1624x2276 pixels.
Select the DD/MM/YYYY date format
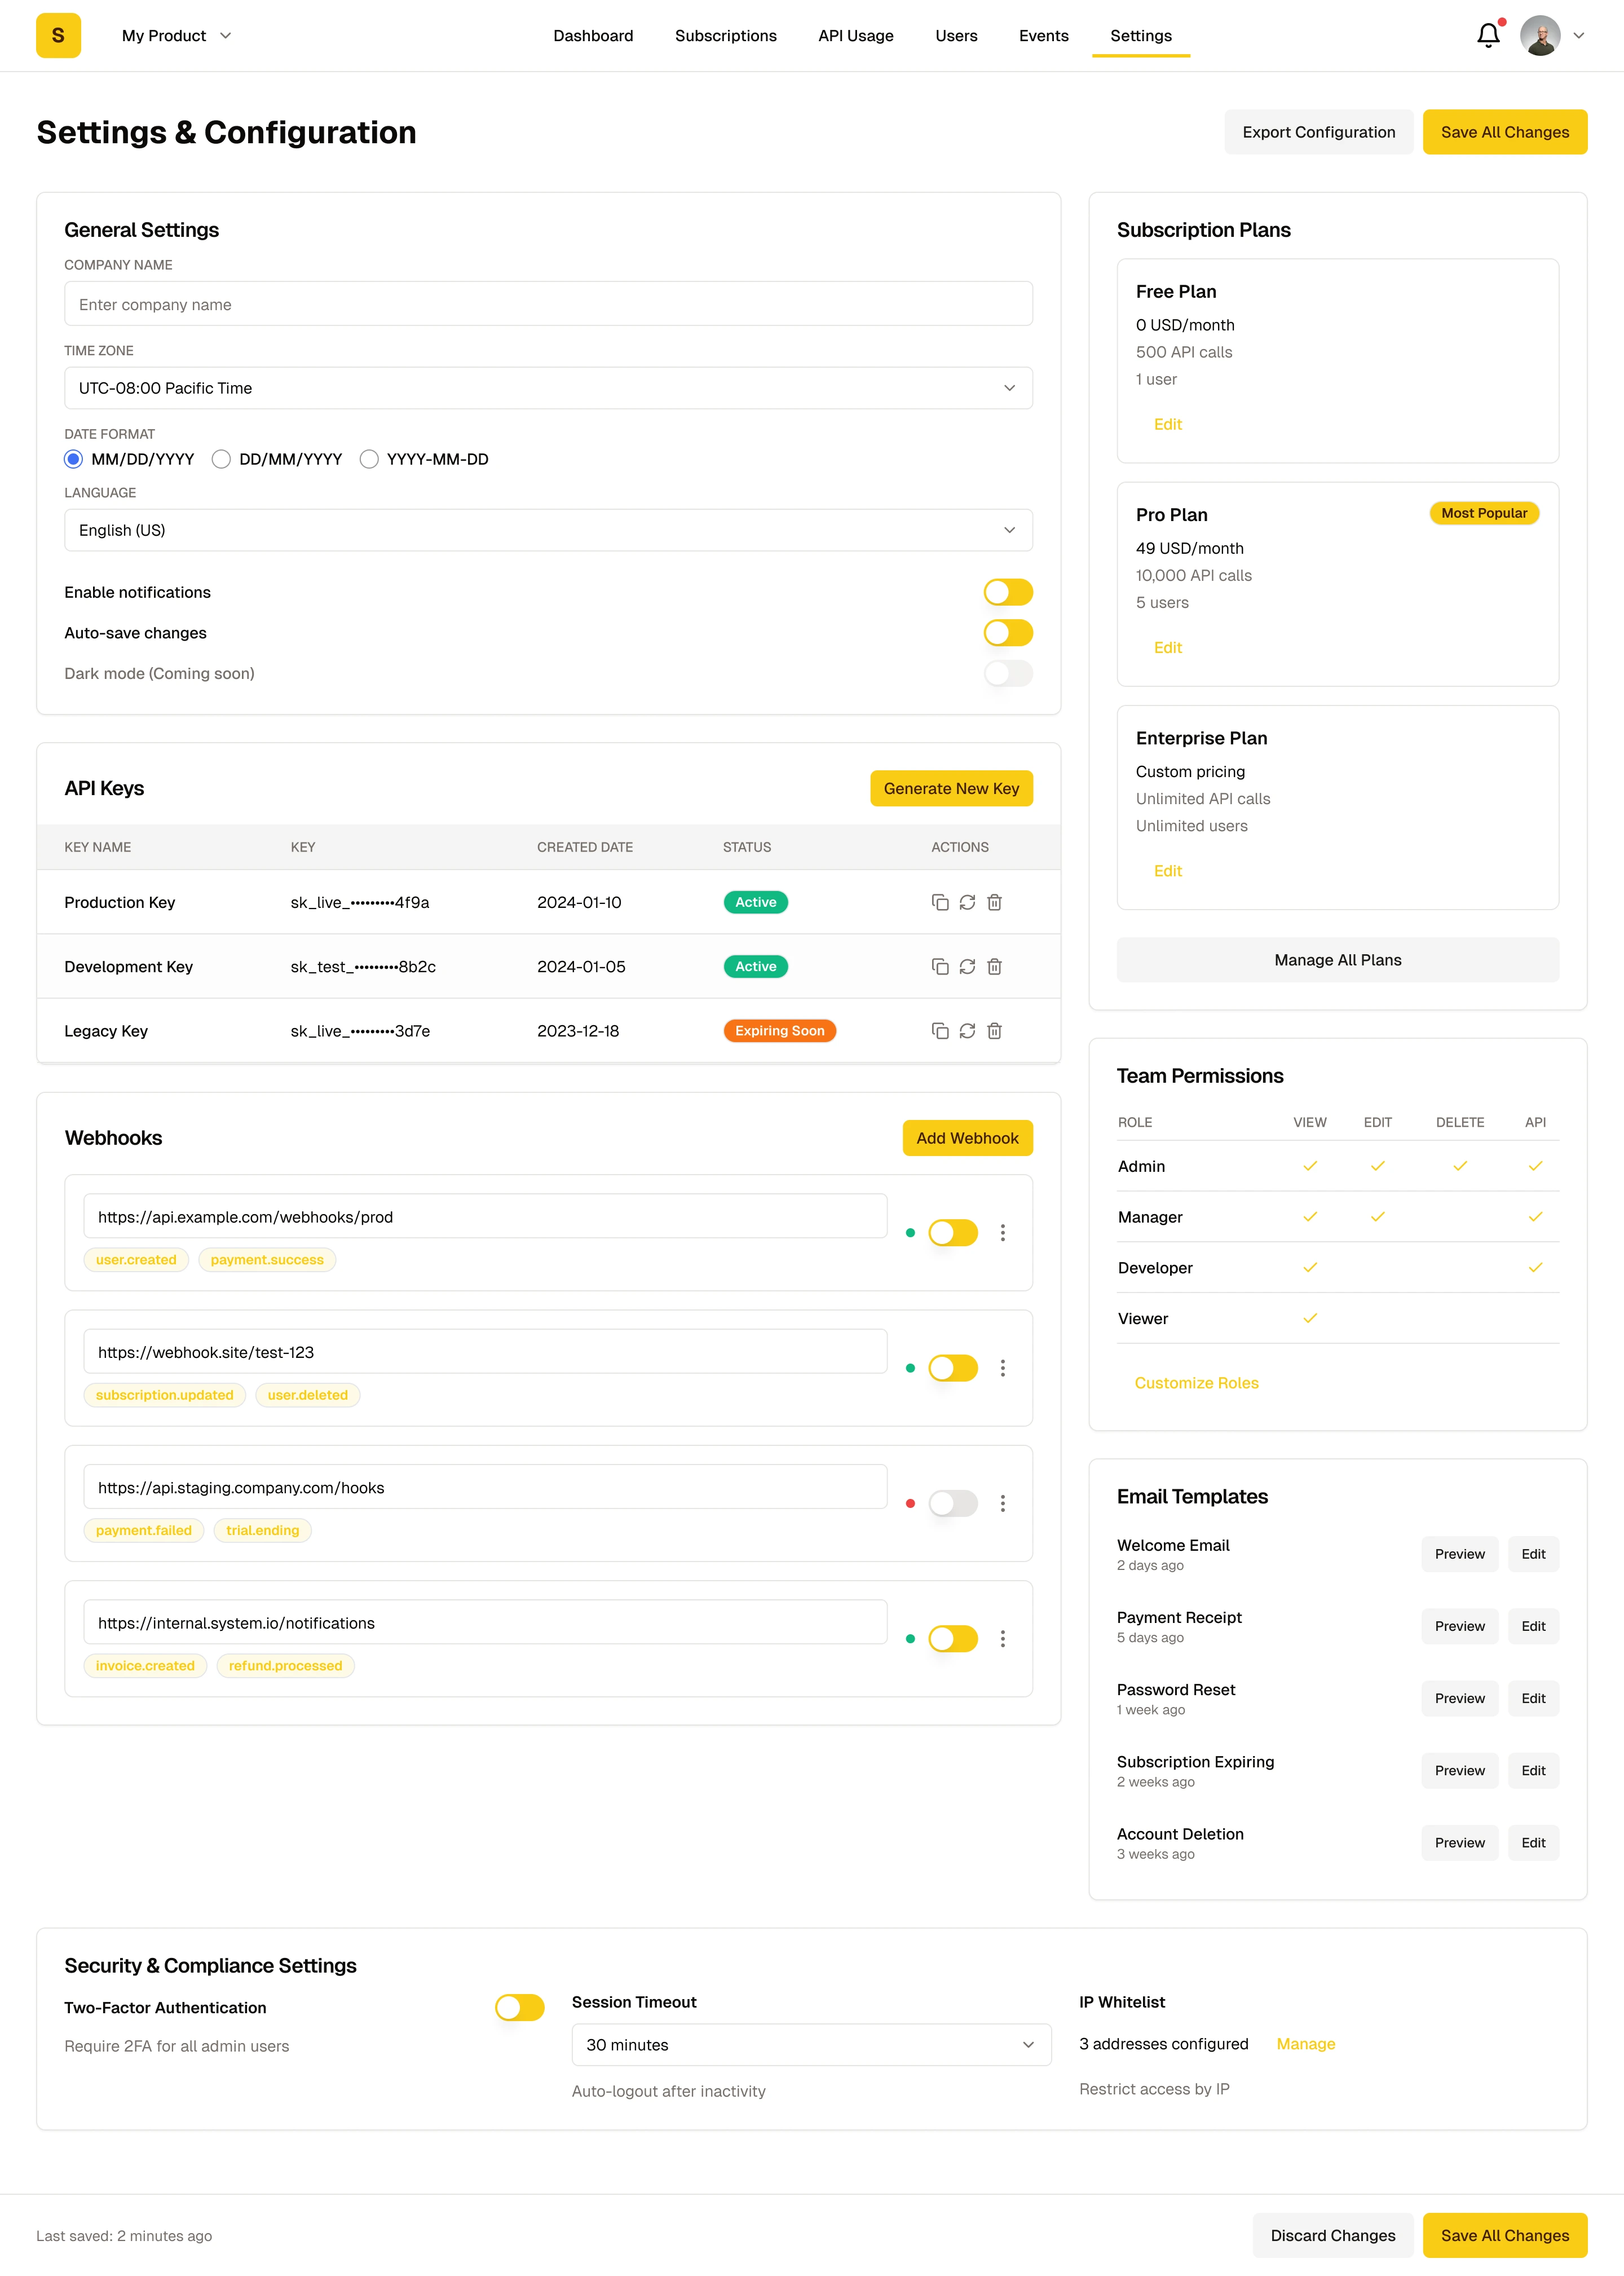222,459
